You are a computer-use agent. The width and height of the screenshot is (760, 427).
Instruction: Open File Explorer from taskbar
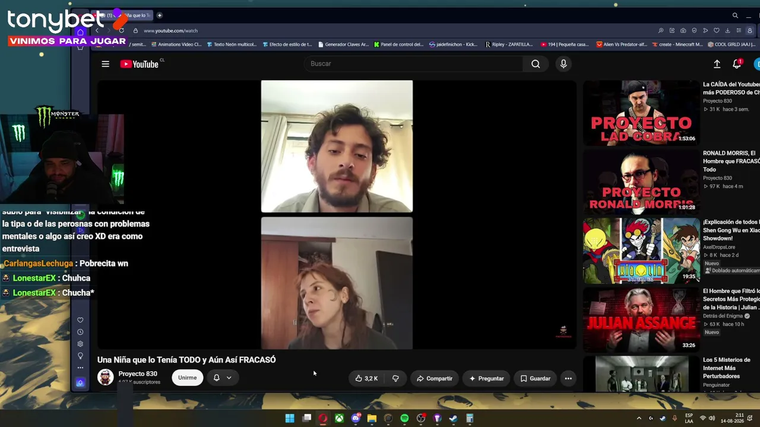coord(372,418)
